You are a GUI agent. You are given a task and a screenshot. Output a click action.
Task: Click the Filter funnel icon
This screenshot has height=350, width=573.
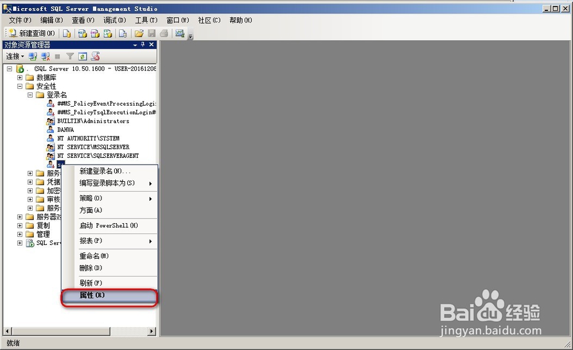pyautogui.click(x=70, y=56)
